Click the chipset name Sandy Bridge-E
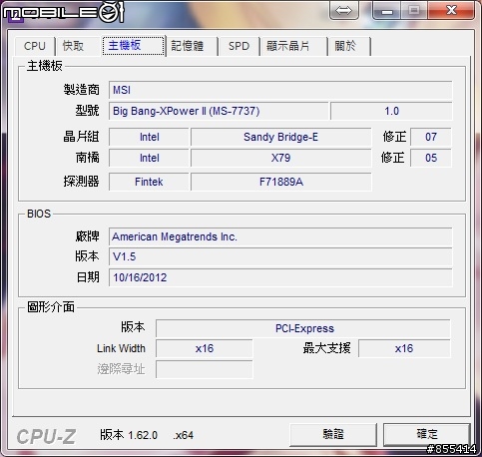This screenshot has width=482, height=457. [281, 137]
